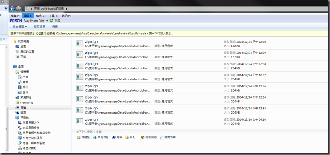Viewport: 330px width, 155px height.
Task: Click the EPSON logo in toolbar
Action: [16, 21]
